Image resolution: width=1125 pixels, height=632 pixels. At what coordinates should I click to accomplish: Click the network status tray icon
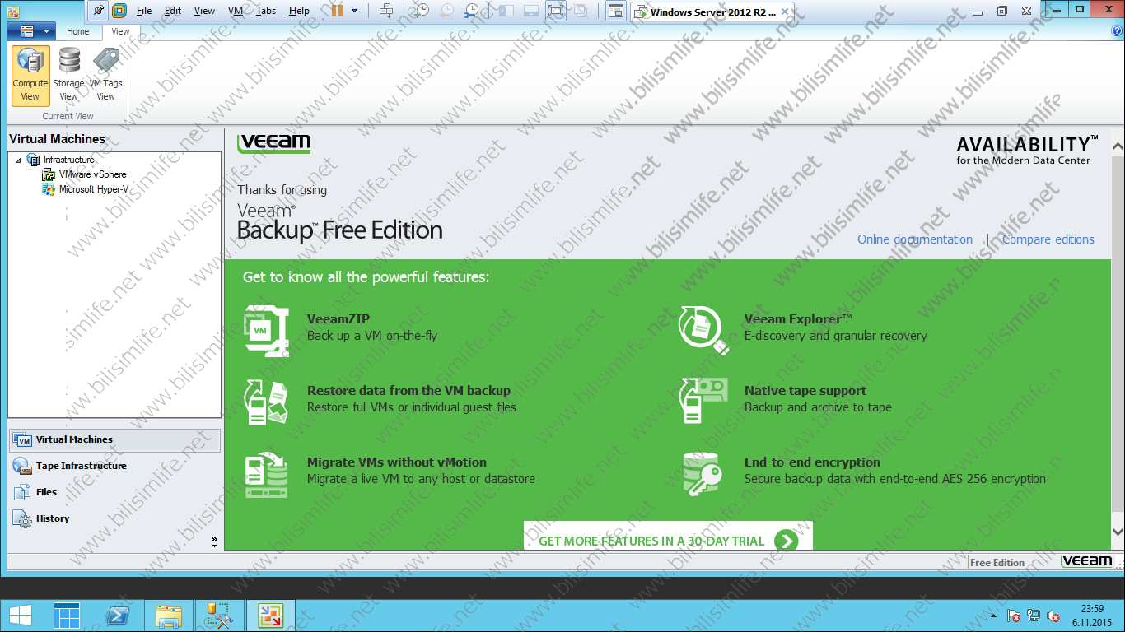click(1034, 616)
